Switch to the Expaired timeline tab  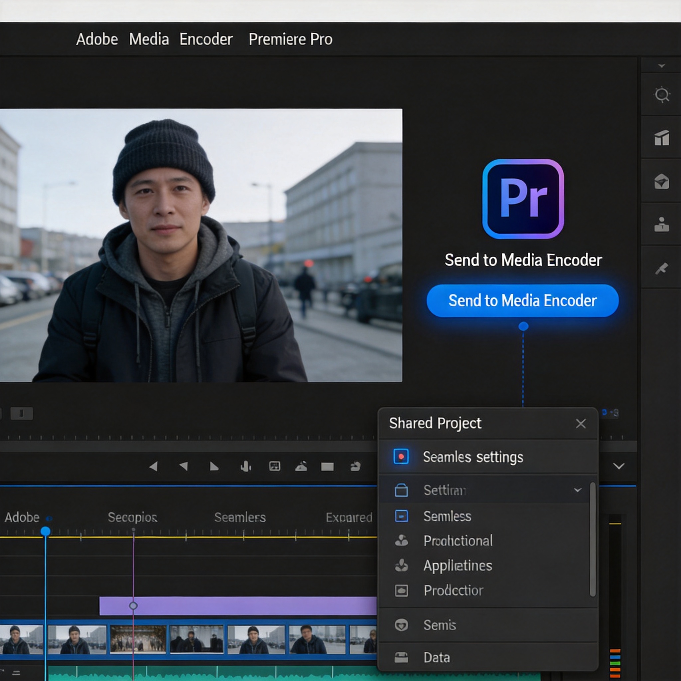pyautogui.click(x=349, y=517)
